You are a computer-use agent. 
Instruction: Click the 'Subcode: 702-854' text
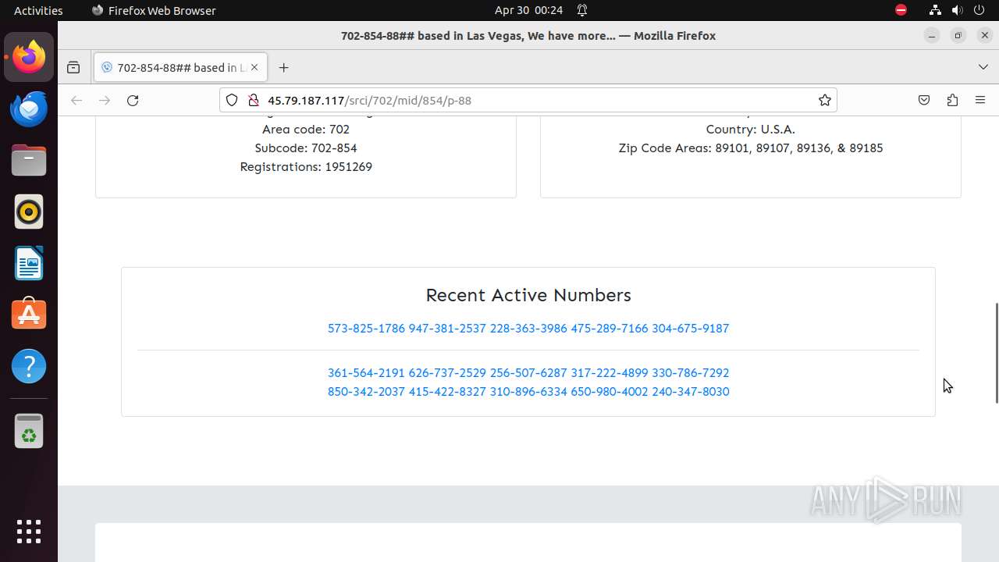[306, 148]
